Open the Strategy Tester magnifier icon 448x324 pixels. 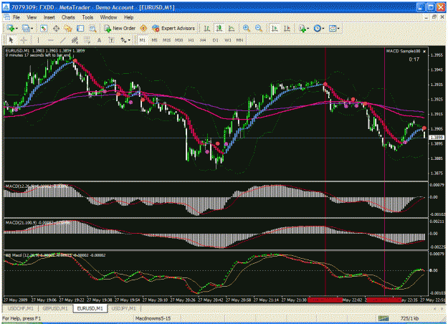[92, 28]
